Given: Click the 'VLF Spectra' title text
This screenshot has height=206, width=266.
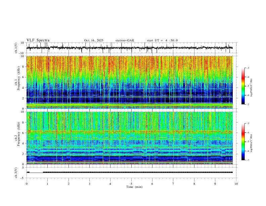Looking at the screenshot, I should 38,40.
